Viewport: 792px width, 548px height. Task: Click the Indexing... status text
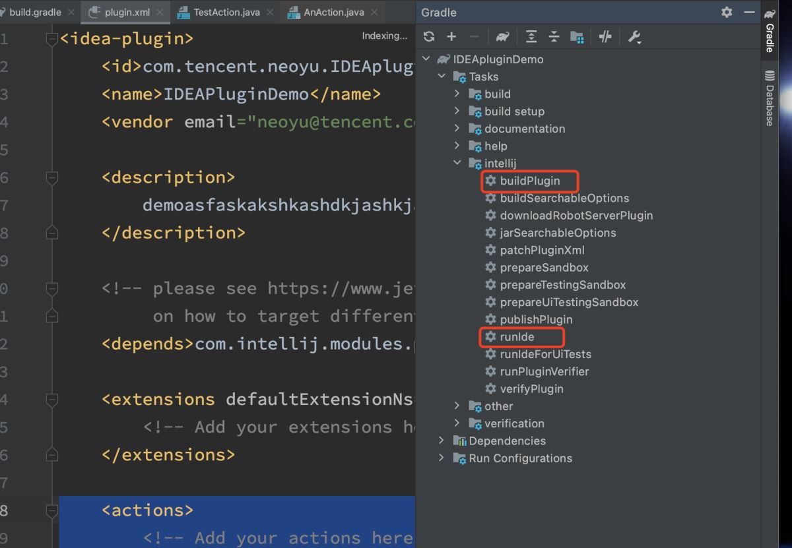[x=385, y=36]
